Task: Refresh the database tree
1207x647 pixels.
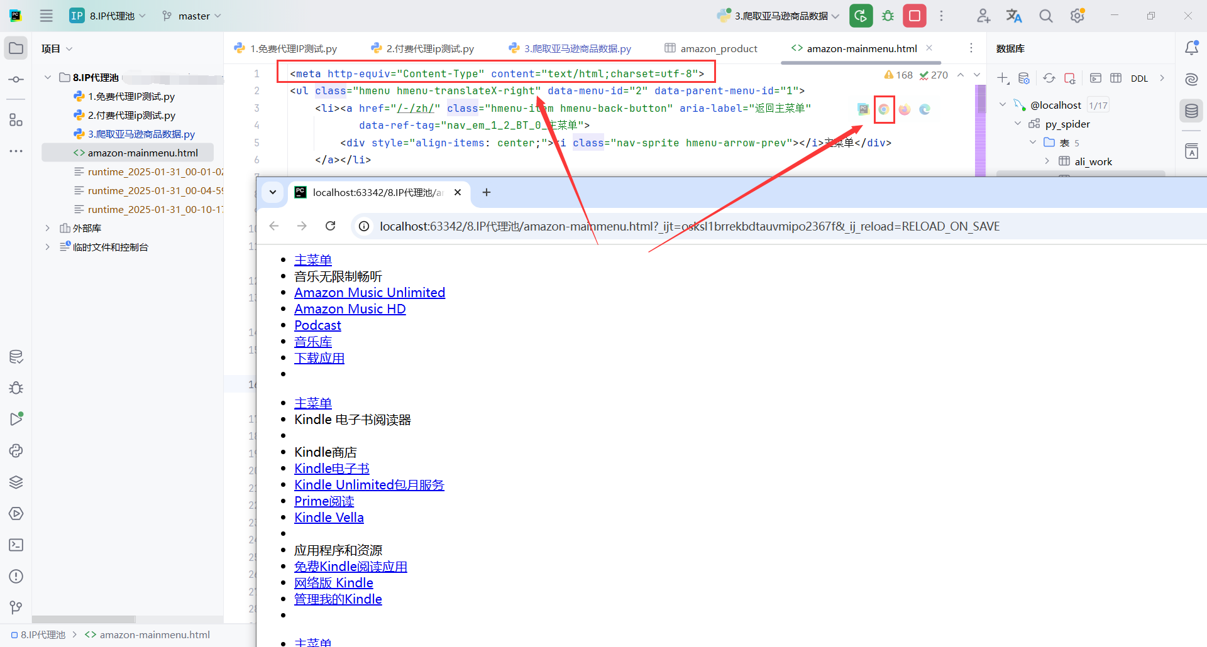Action: (x=1049, y=79)
